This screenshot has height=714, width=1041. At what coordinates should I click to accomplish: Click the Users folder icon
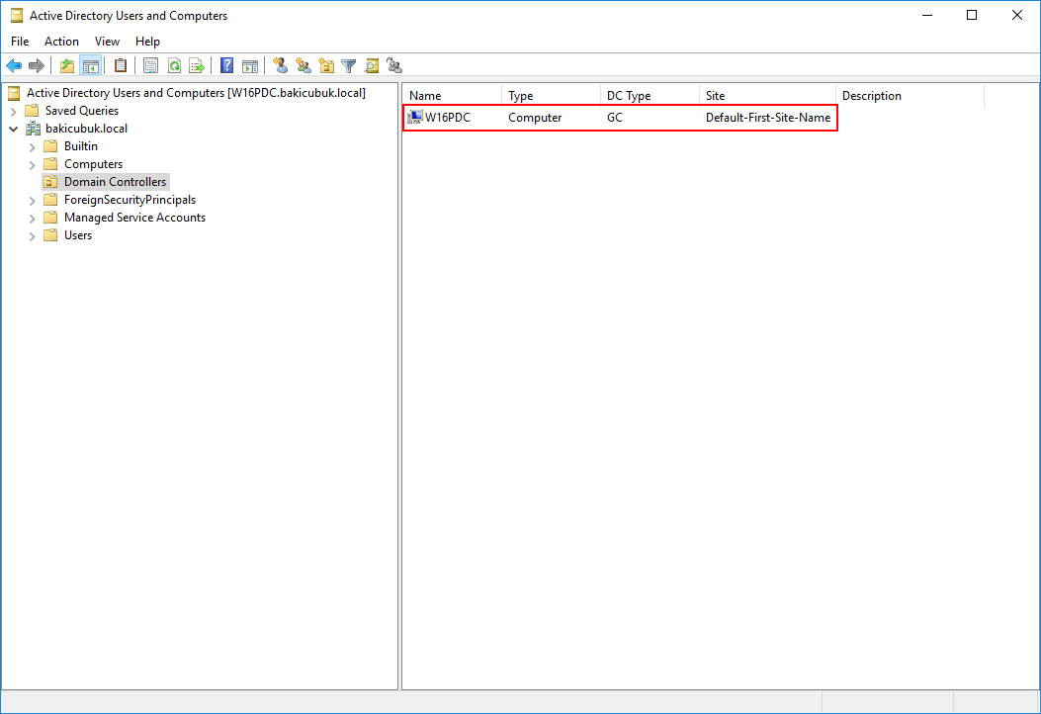(50, 235)
